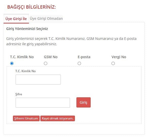Choose the GSM No radio button
This screenshot has height=139, width=162.
click(x=46, y=64)
